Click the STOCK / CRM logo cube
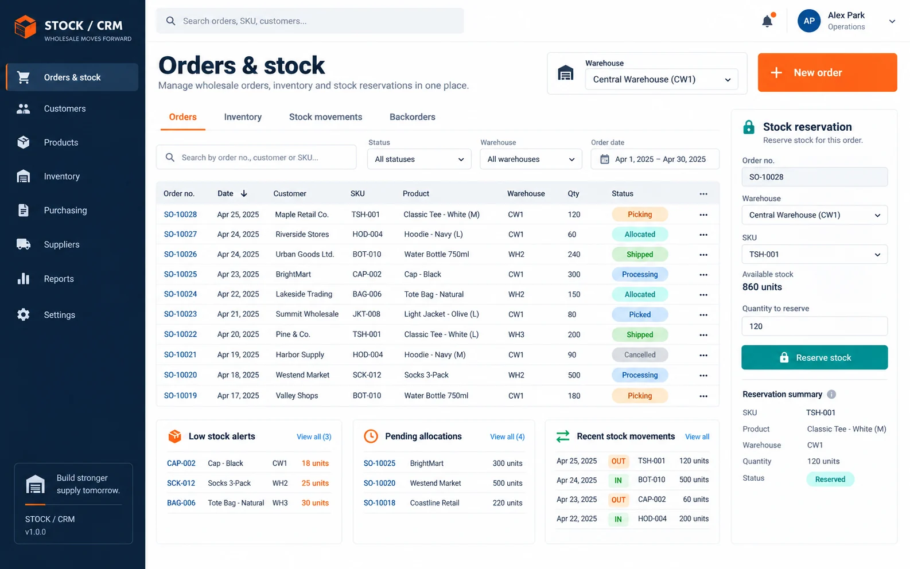 tap(25, 27)
